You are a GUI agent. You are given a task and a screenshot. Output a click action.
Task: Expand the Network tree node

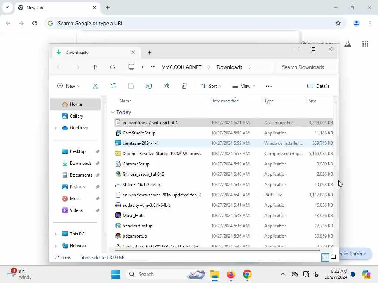tap(56, 246)
